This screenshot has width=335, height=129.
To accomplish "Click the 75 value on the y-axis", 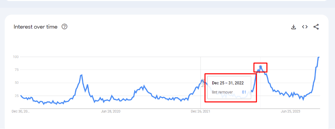I will coord(16,70).
